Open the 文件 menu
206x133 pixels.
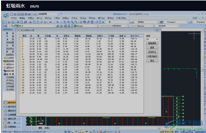pos(14,18)
